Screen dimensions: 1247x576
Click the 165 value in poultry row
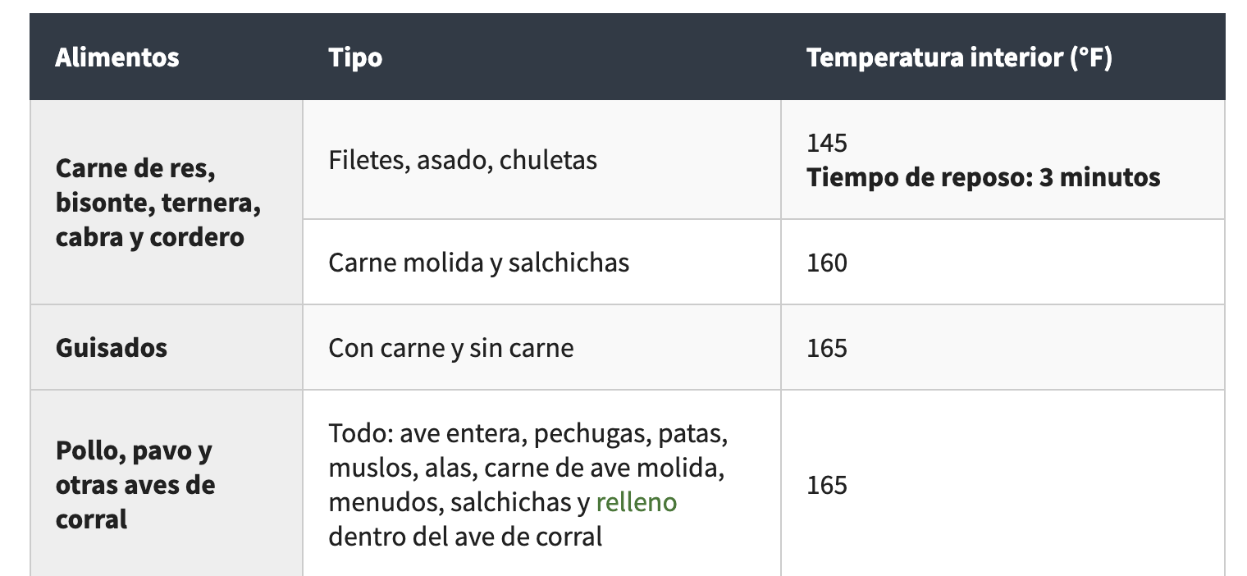(x=826, y=485)
